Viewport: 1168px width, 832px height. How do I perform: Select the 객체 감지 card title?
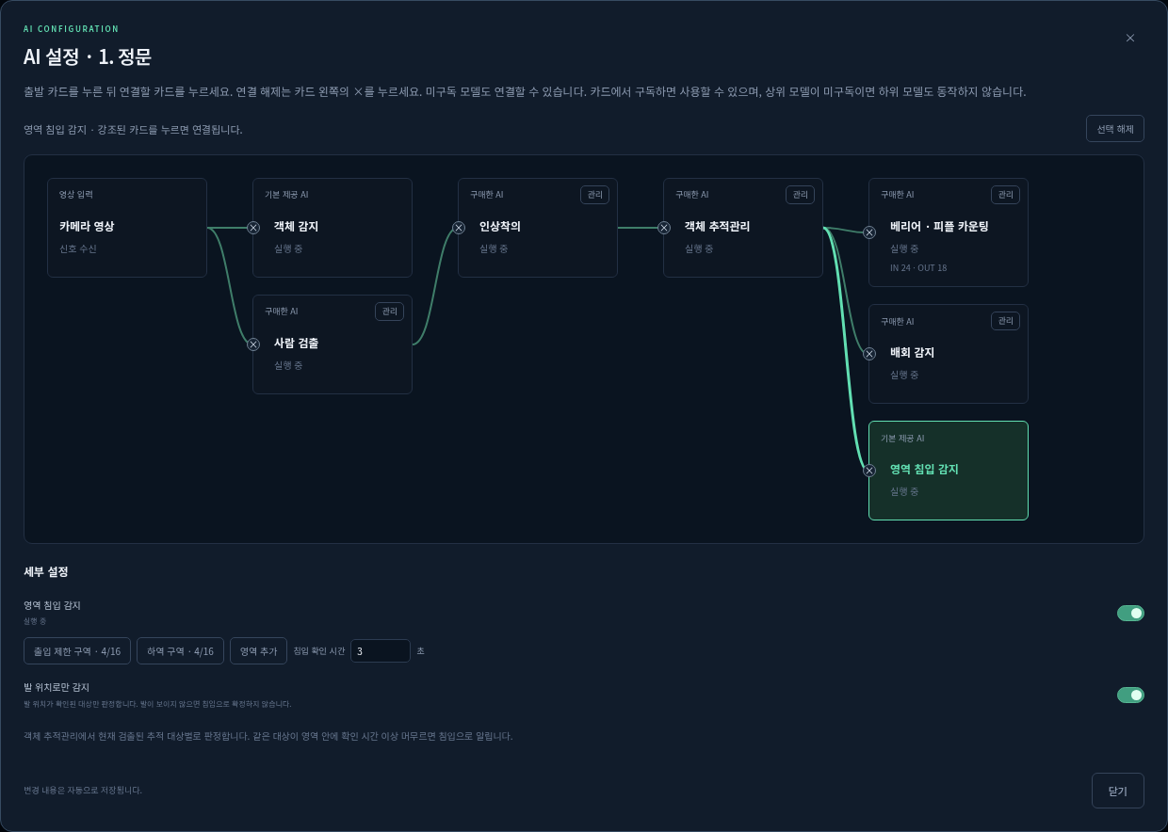coord(296,227)
